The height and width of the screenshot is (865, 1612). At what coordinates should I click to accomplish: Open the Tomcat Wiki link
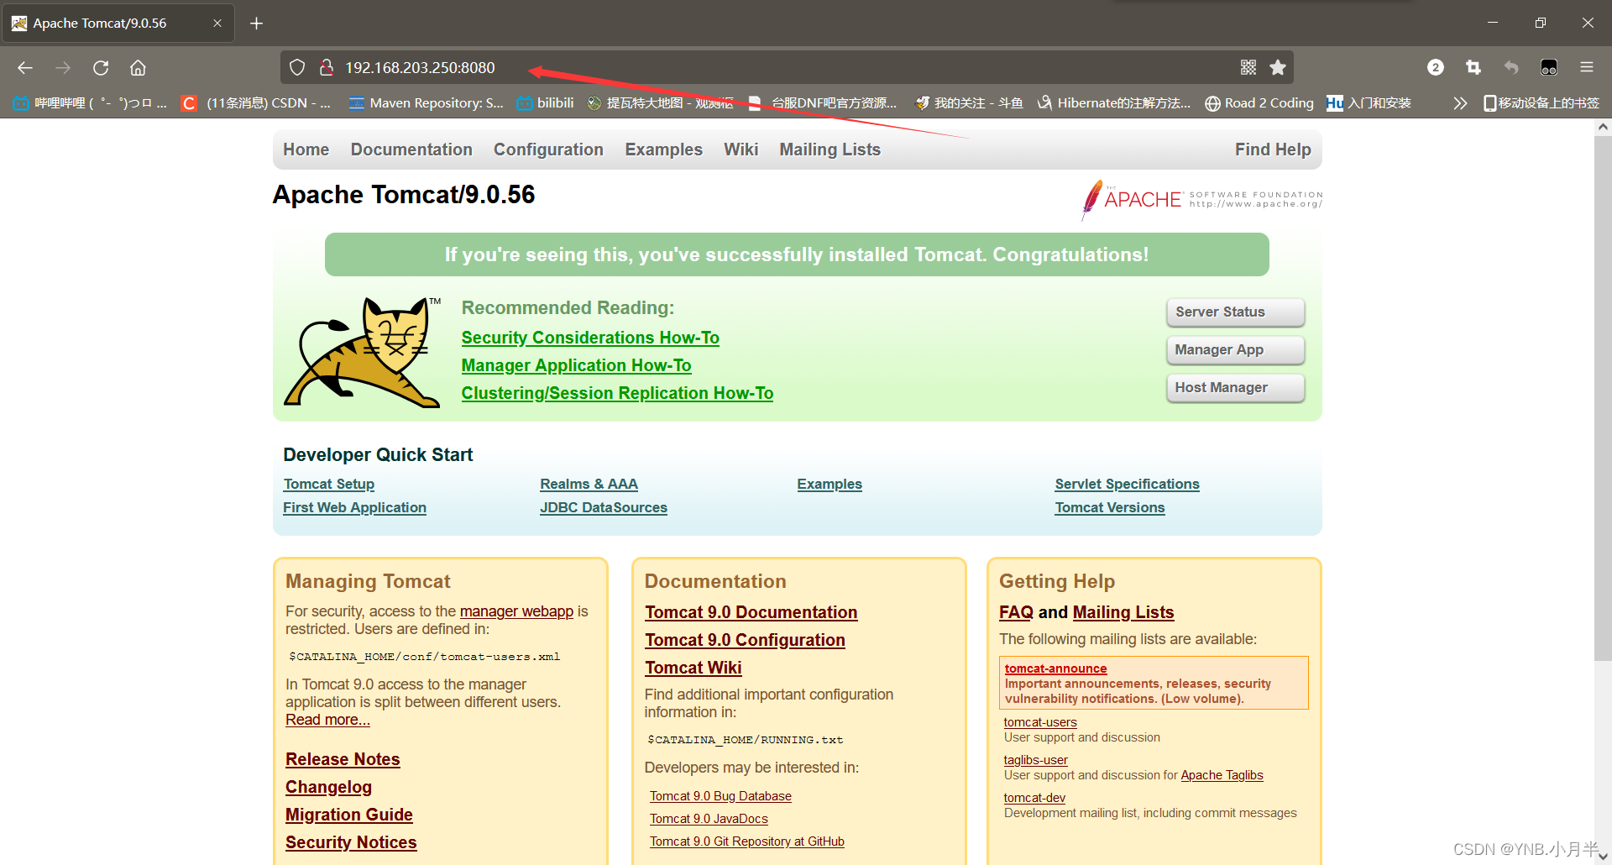tap(693, 668)
